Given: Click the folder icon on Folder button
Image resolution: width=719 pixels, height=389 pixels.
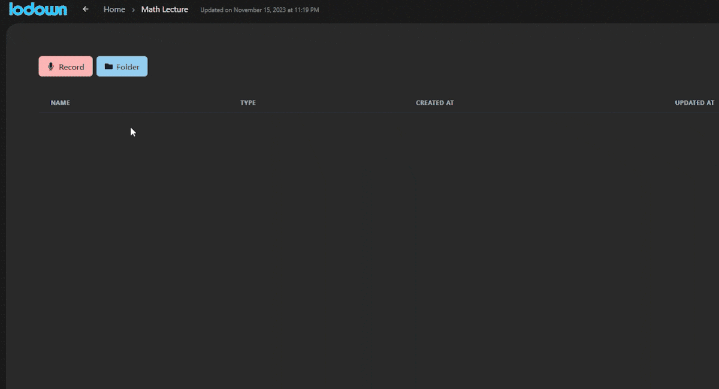Looking at the screenshot, I should point(108,66).
